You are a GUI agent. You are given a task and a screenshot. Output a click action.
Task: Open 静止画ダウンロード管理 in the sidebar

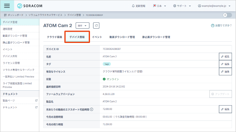coord(20,42)
